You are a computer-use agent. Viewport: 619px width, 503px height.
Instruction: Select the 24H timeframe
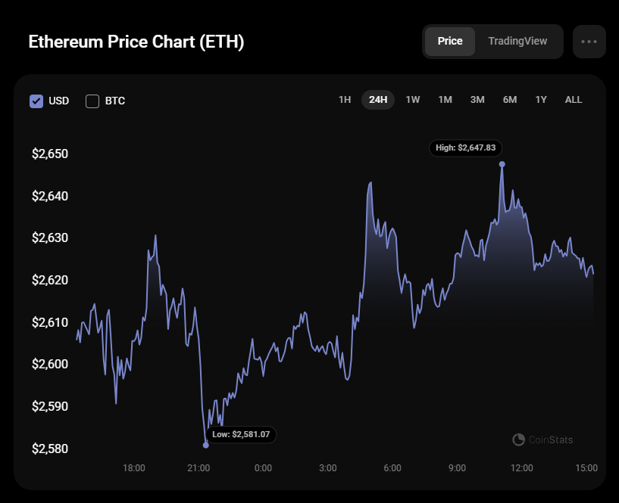(x=377, y=99)
